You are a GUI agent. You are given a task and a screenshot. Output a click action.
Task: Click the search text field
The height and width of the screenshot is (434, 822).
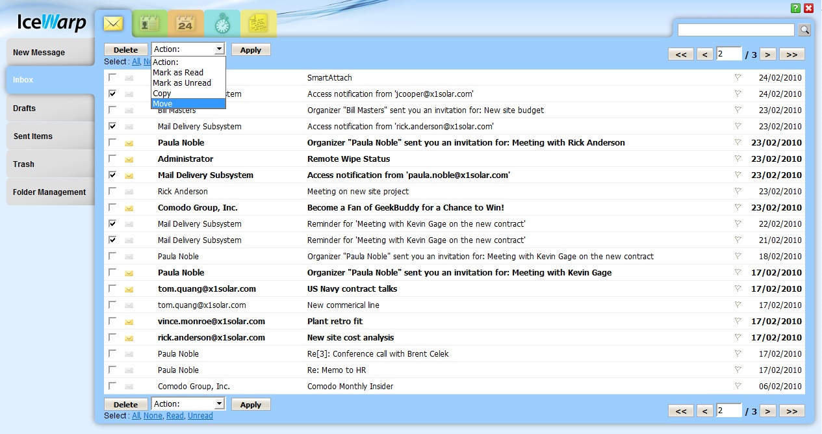[736, 30]
